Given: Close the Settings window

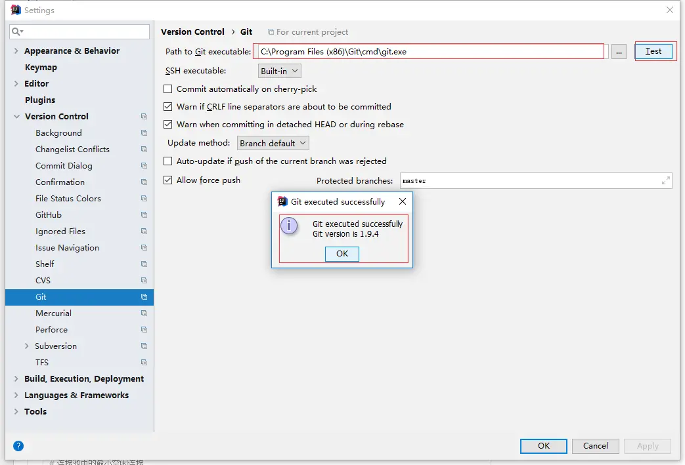Looking at the screenshot, I should [x=670, y=10].
